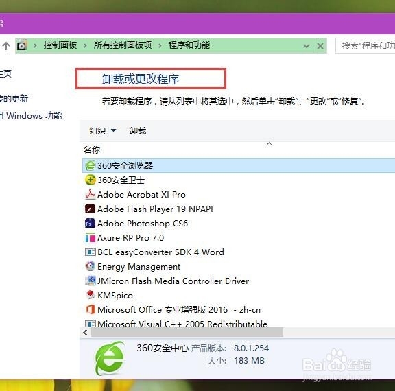The image size is (395, 391).
Task: Click the Energy Management icon
Action: (91, 266)
